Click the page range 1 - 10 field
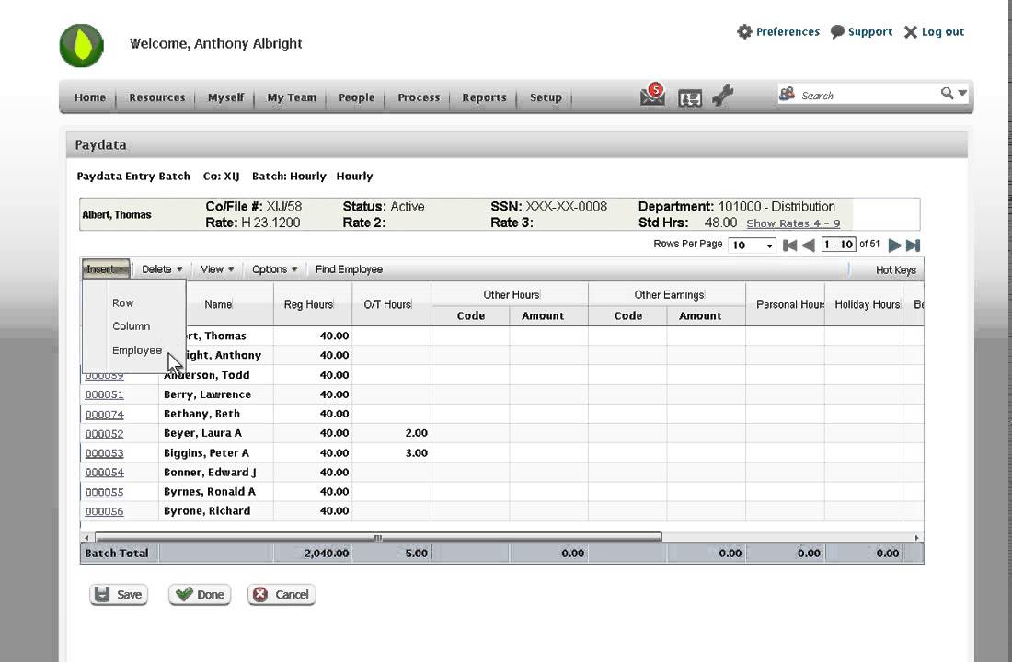 coord(838,245)
